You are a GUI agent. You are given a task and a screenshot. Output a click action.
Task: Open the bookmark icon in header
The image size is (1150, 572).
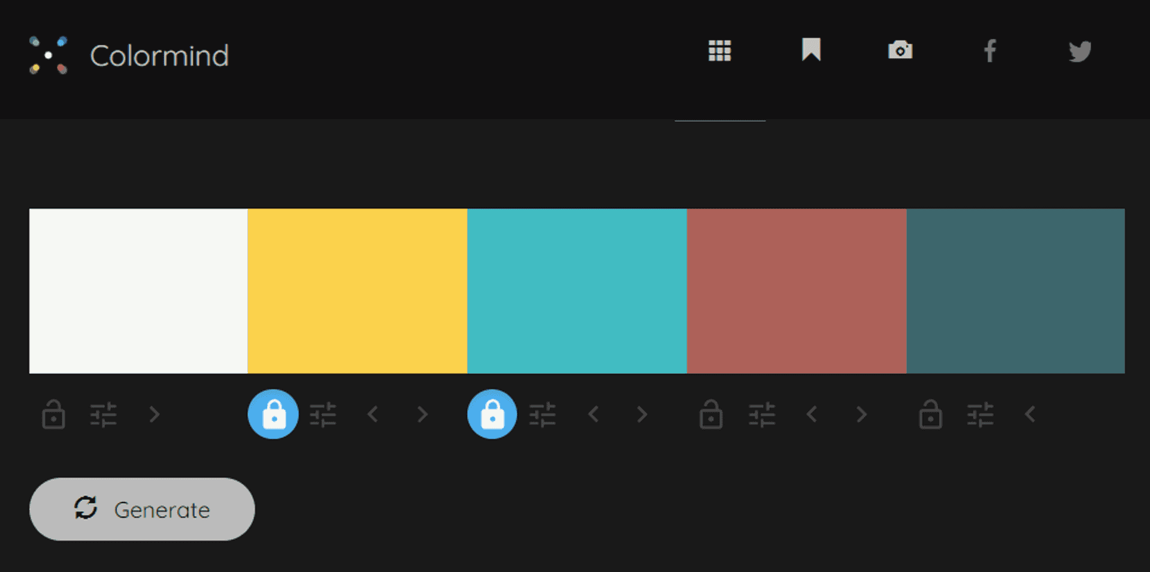[x=811, y=50]
